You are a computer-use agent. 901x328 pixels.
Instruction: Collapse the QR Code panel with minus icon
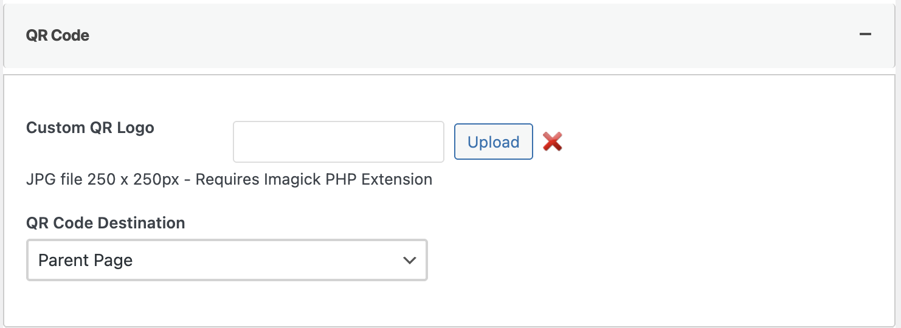(865, 35)
